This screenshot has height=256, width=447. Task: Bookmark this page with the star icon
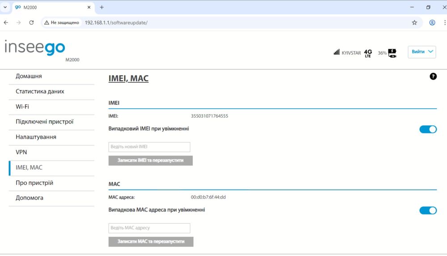(x=414, y=22)
